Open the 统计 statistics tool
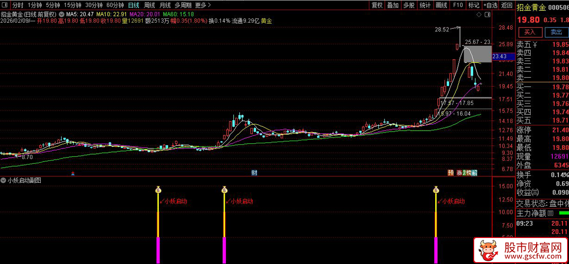The height and width of the screenshot is (264, 569). point(425,5)
